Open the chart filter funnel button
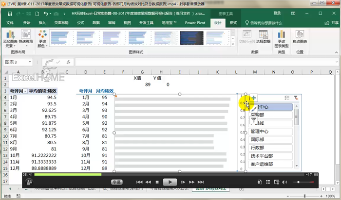 [x=253, y=119]
